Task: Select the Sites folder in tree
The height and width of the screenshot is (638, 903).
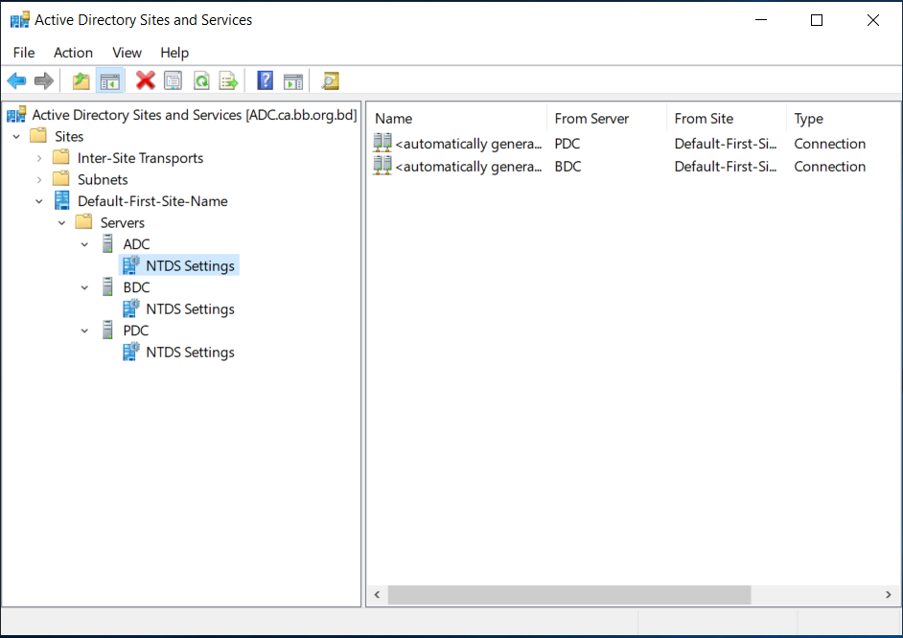Action: click(69, 136)
